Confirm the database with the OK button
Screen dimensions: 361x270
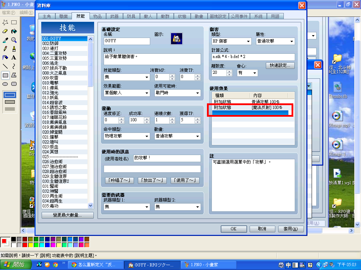point(234,229)
